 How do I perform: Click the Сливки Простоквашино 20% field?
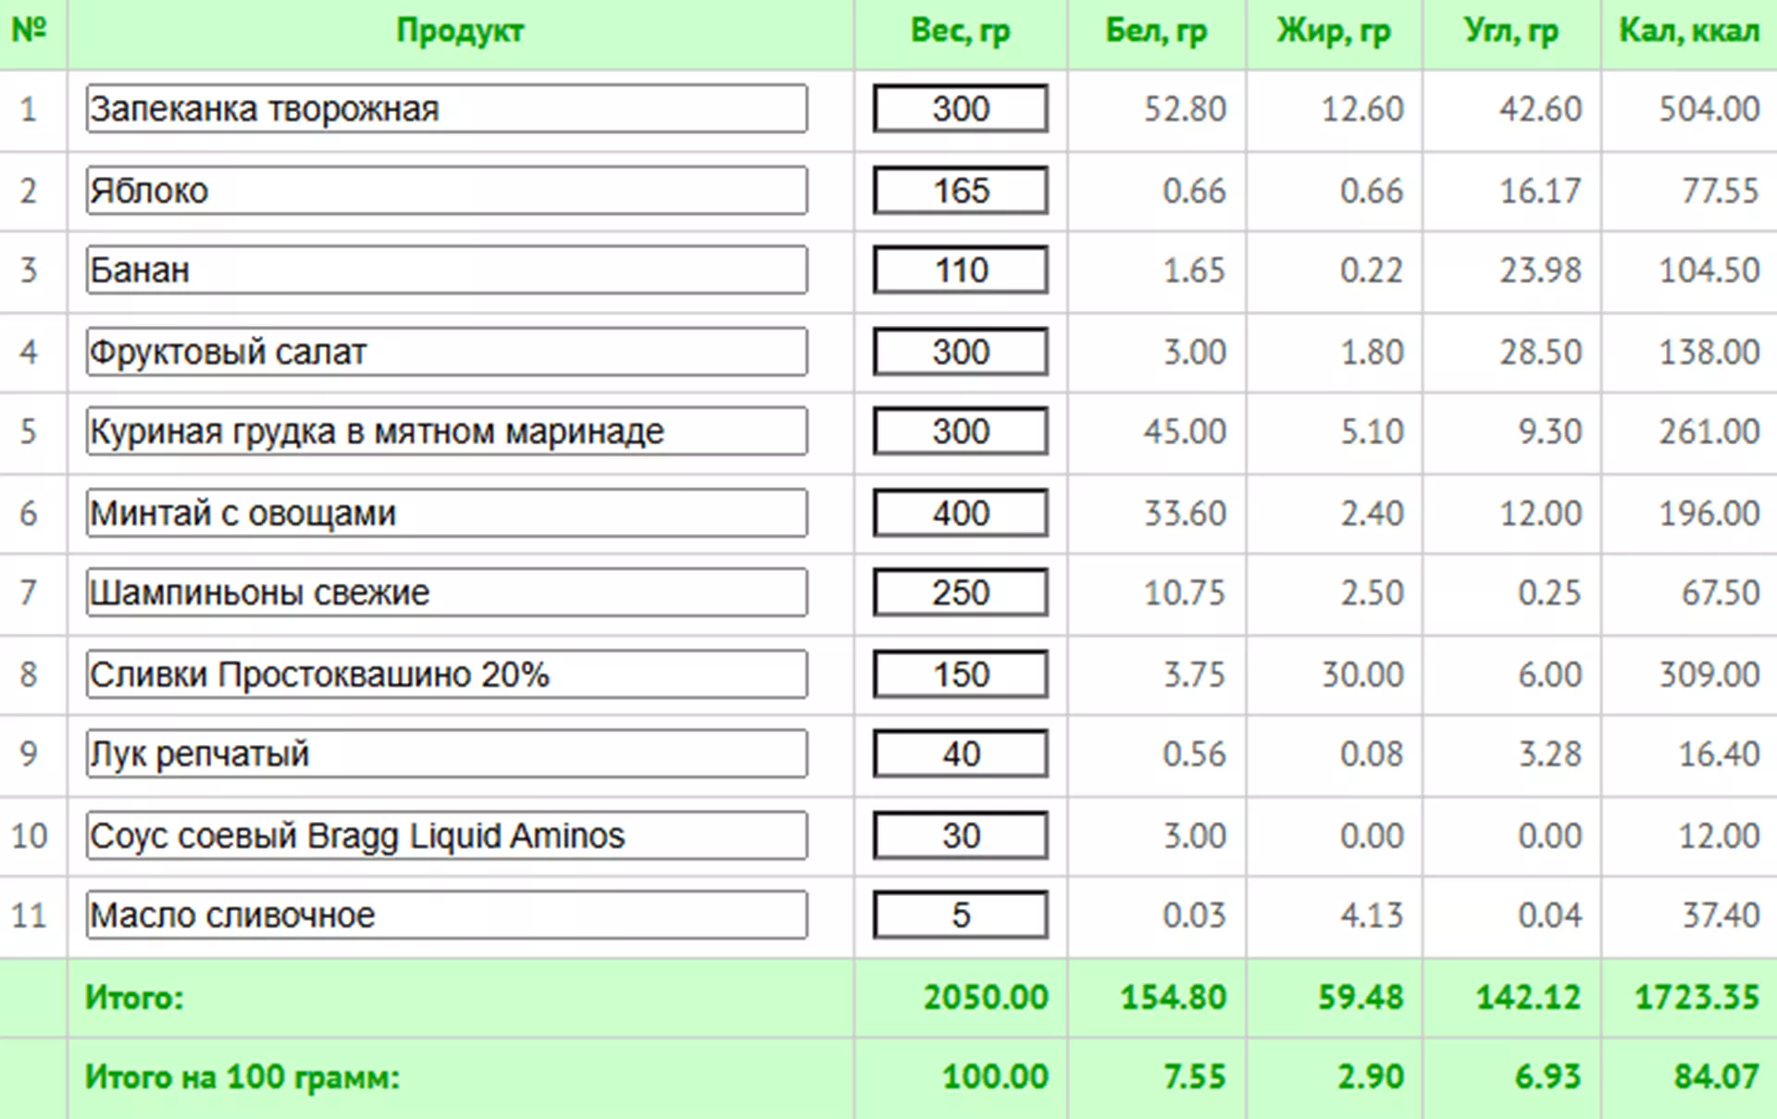(x=446, y=674)
